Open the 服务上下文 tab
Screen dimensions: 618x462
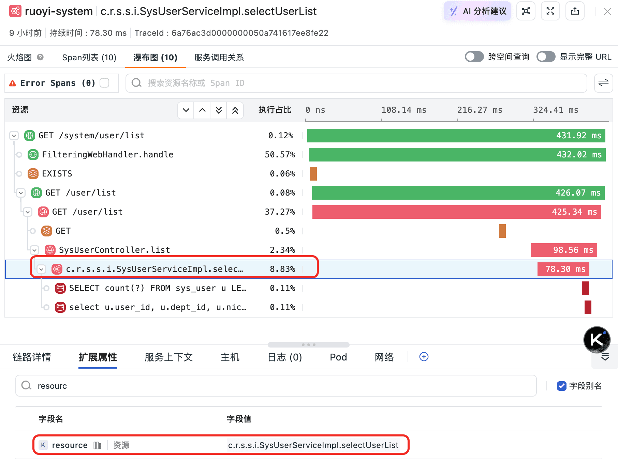tap(169, 357)
